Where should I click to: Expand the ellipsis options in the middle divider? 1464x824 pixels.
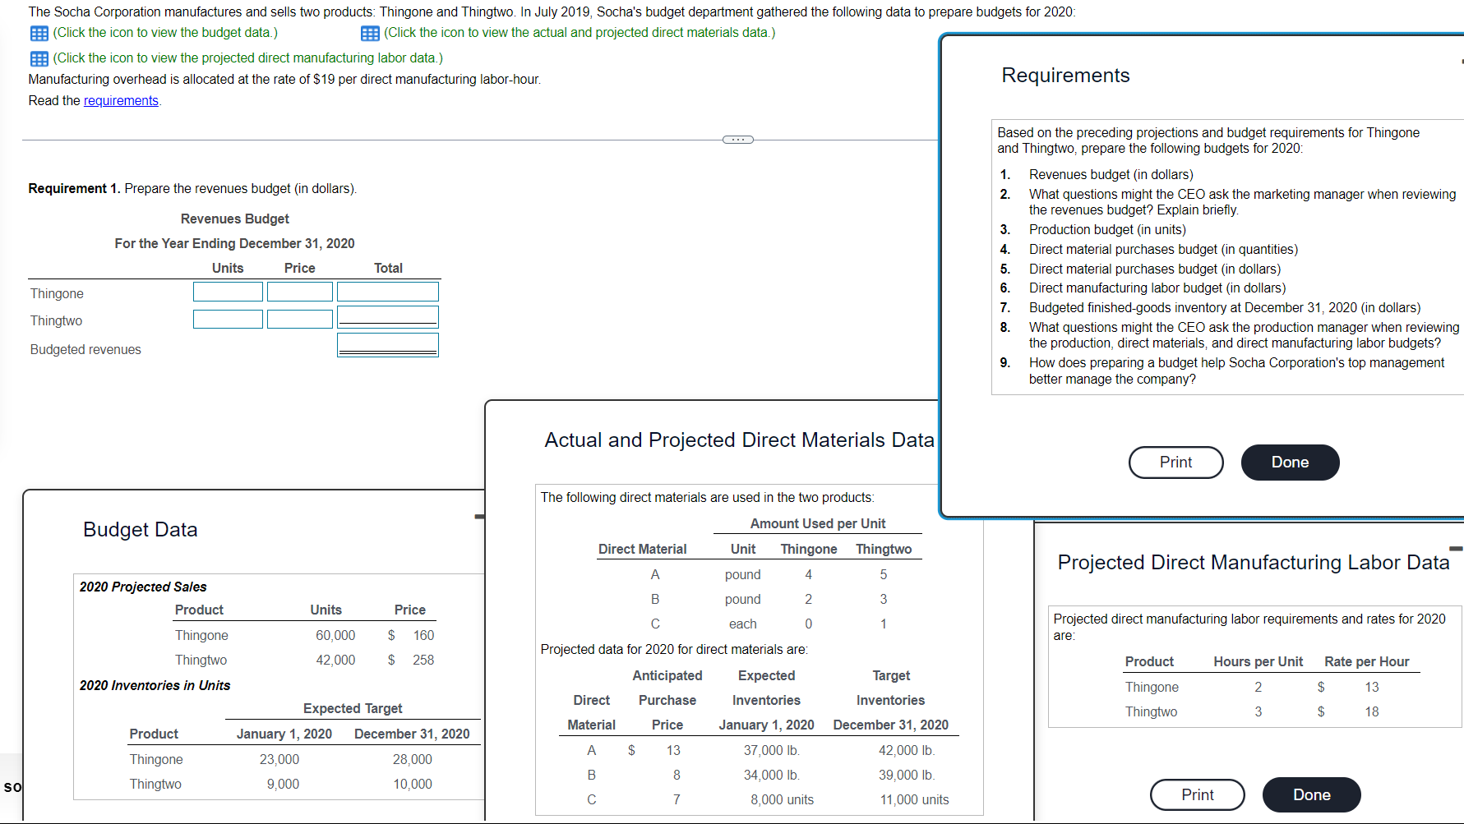click(737, 139)
